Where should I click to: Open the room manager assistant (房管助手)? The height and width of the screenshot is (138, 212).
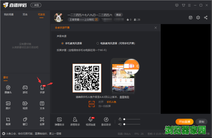click(75, 122)
